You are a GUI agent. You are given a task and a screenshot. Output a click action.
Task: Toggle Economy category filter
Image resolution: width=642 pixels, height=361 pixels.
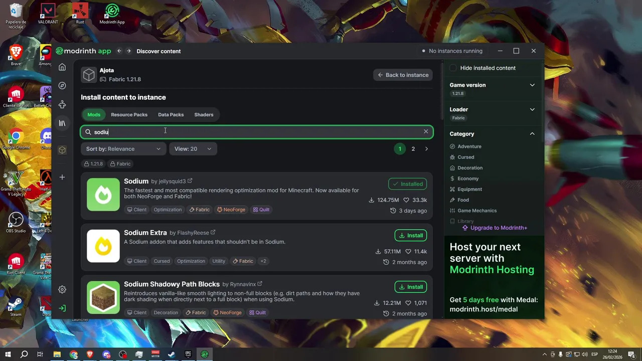[464, 178]
